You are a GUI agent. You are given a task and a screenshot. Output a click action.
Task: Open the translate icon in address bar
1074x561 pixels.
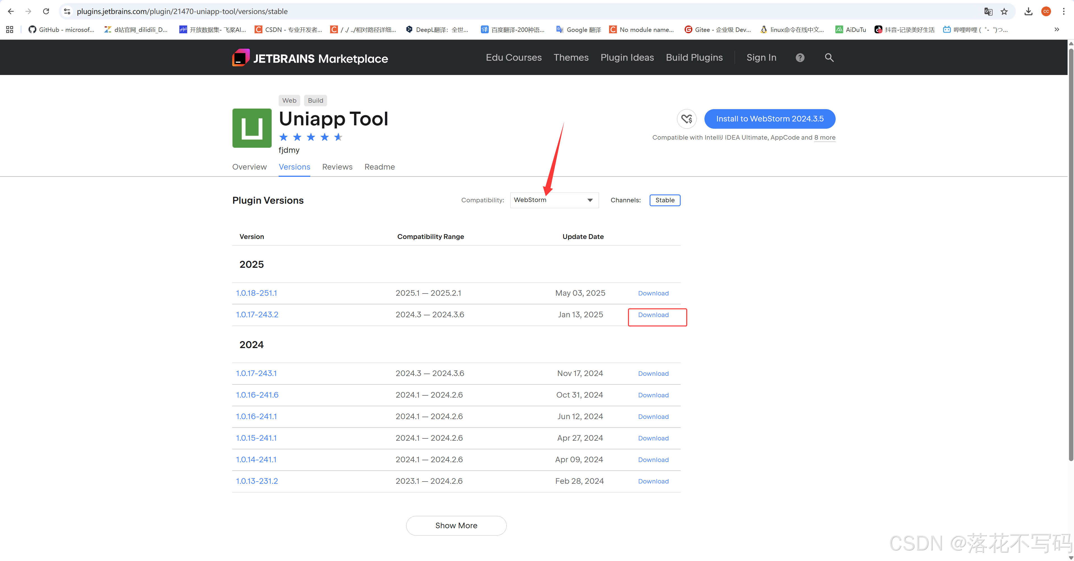click(988, 11)
